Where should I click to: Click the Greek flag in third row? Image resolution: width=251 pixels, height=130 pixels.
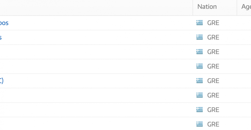coord(200,52)
